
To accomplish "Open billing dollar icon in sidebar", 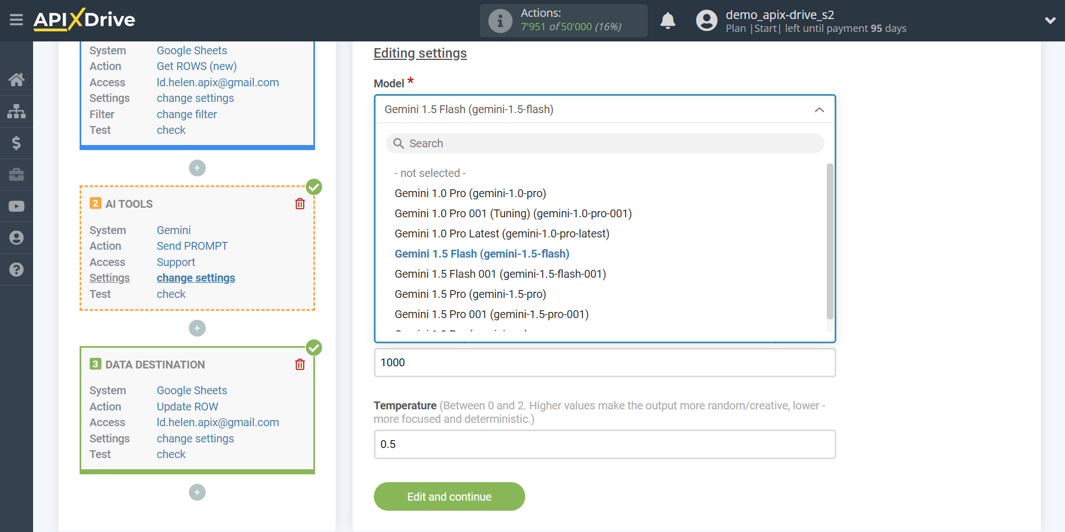I will pyautogui.click(x=16, y=143).
